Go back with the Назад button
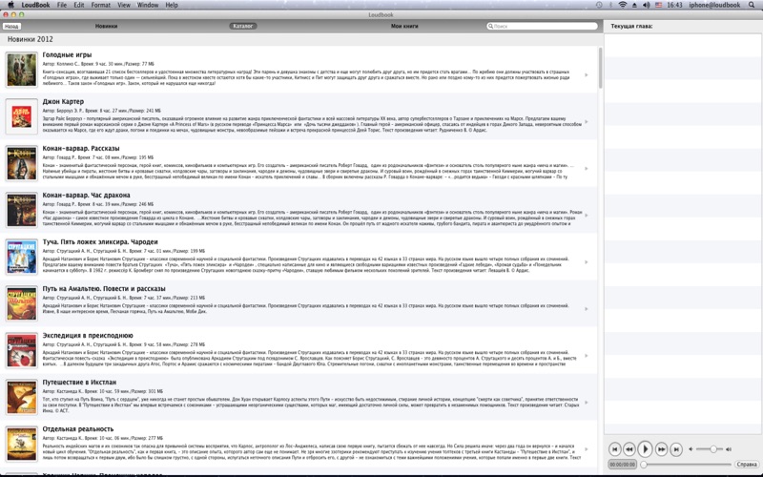This screenshot has width=763, height=477. 11,27
